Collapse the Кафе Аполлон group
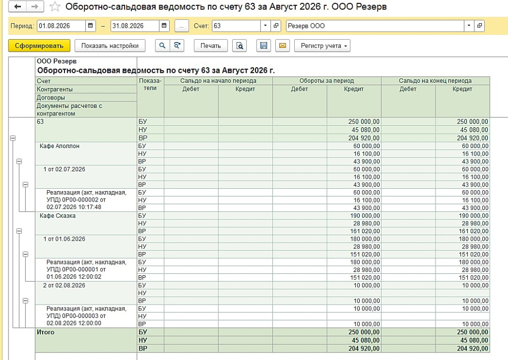 click(19, 161)
